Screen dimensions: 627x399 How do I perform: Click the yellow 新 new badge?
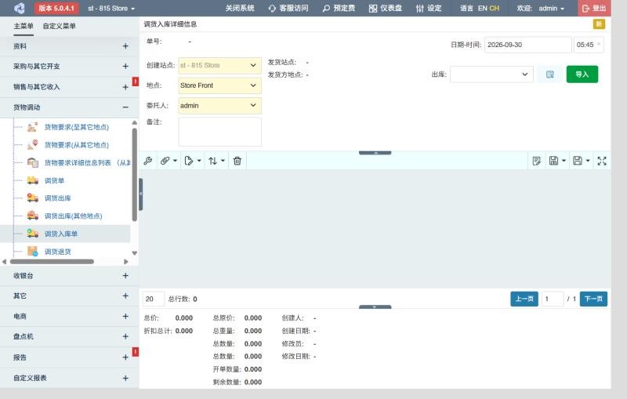599,24
